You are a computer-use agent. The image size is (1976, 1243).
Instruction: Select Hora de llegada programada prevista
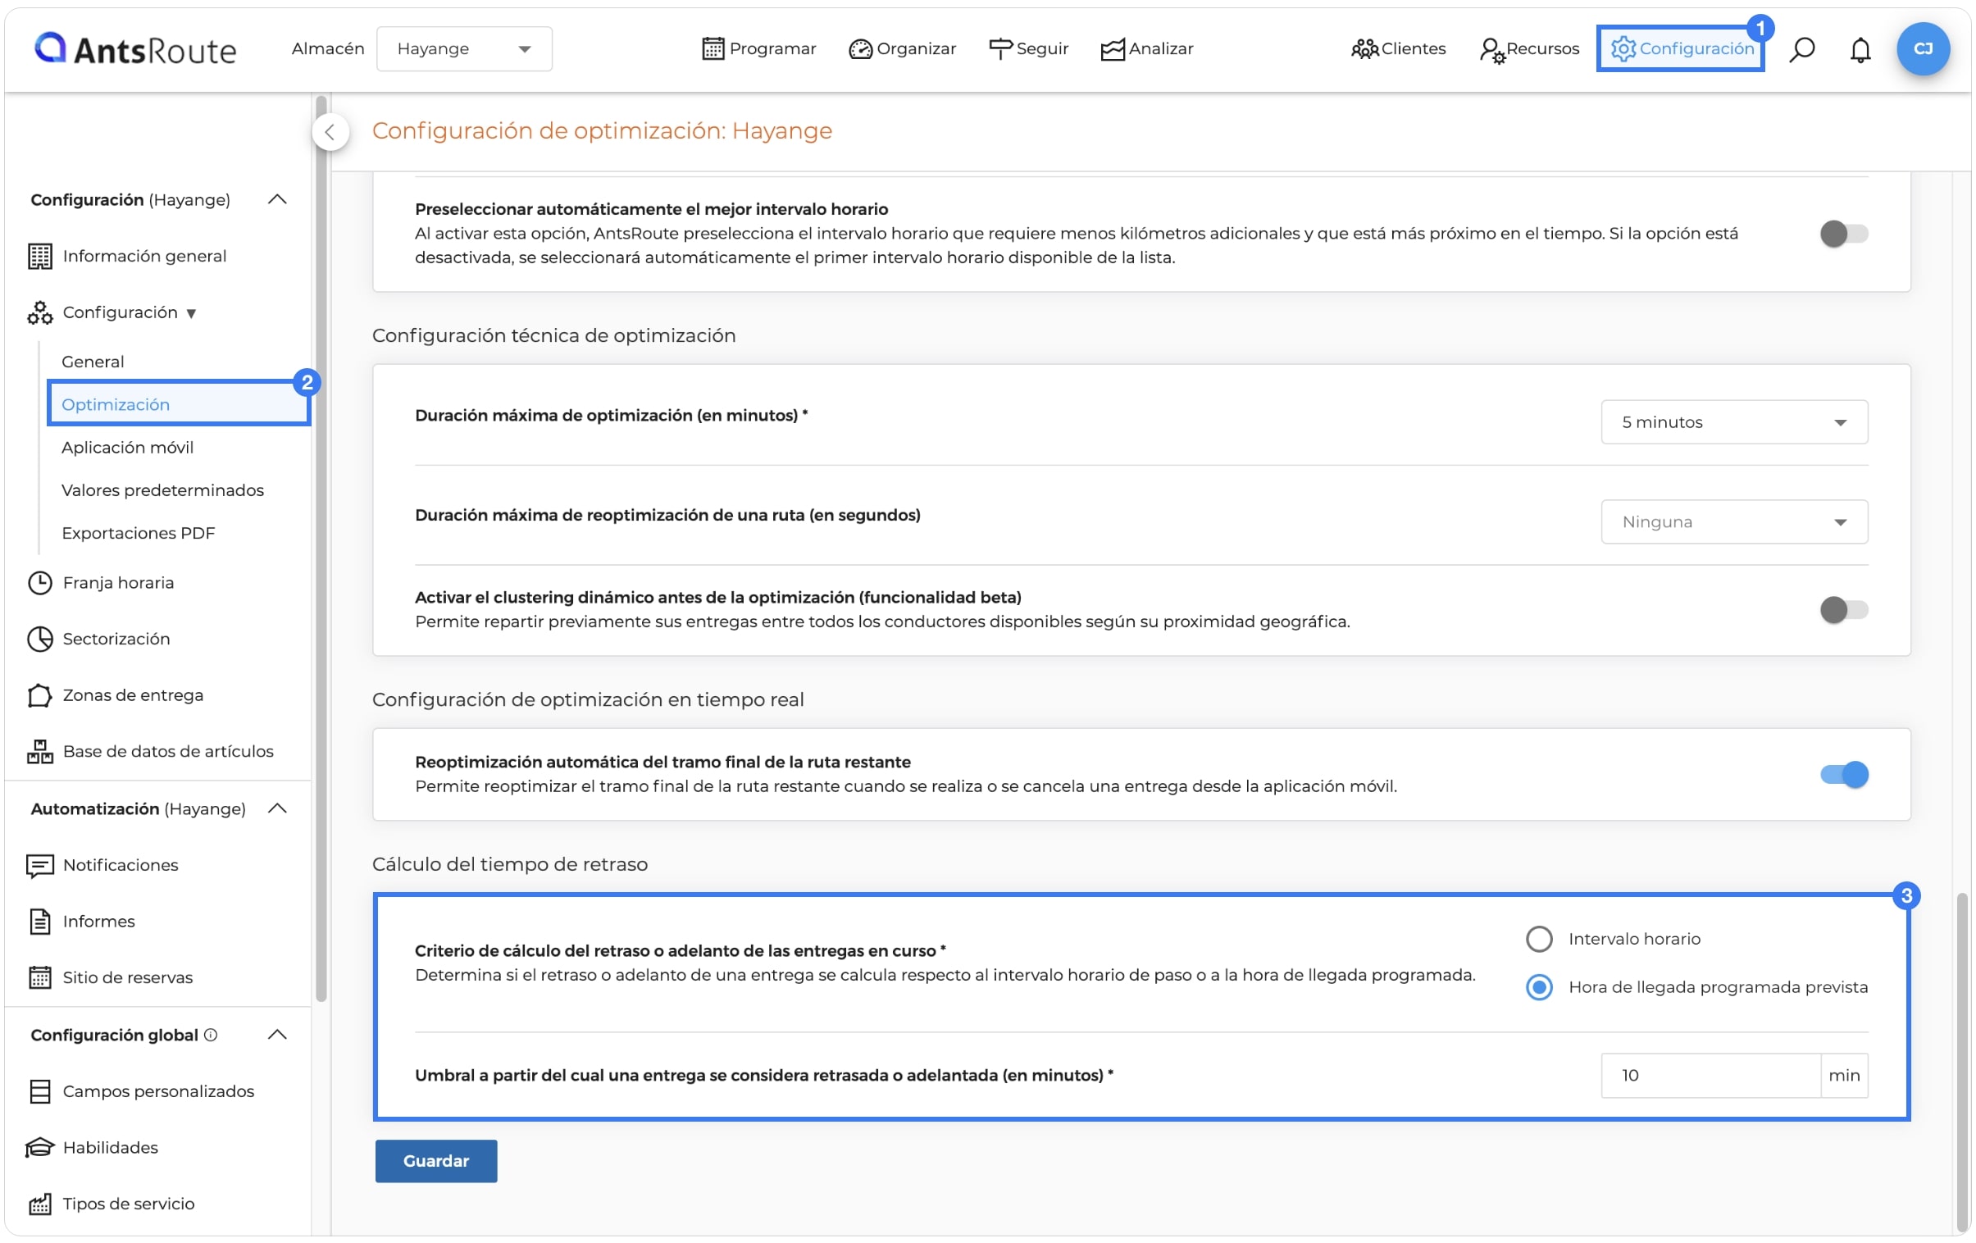(x=1539, y=987)
